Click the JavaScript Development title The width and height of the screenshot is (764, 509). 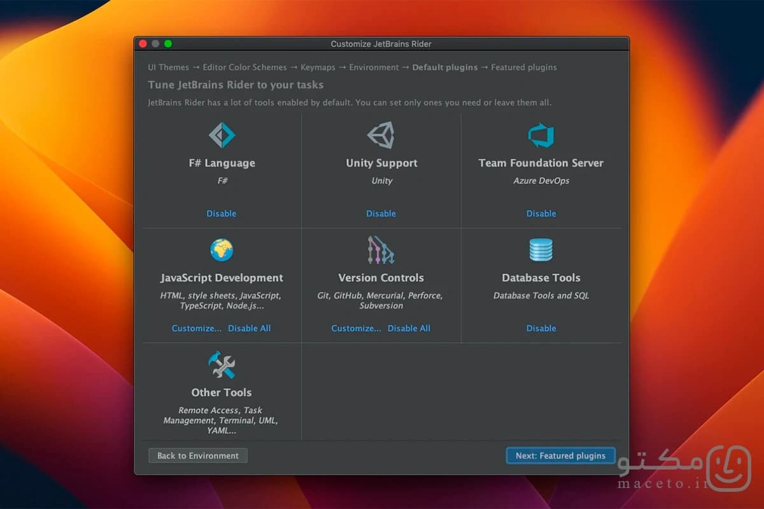click(222, 278)
